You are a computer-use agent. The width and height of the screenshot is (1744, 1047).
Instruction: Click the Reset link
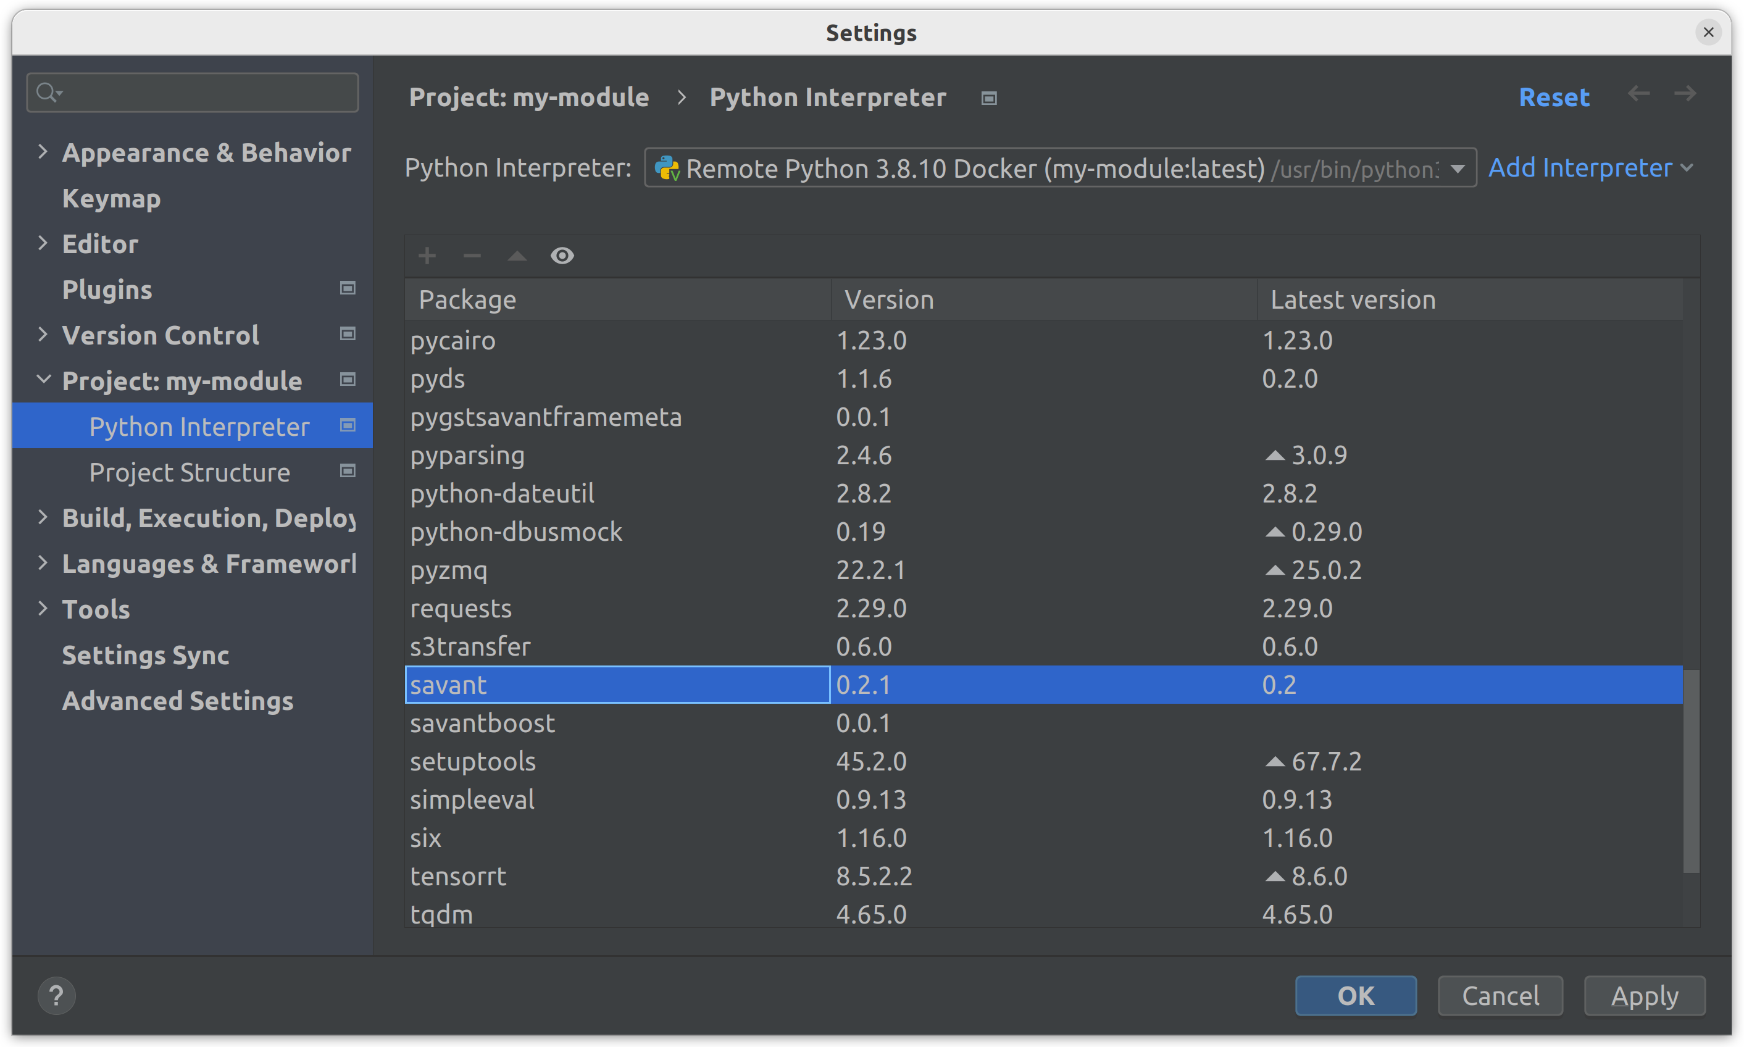pyautogui.click(x=1553, y=98)
